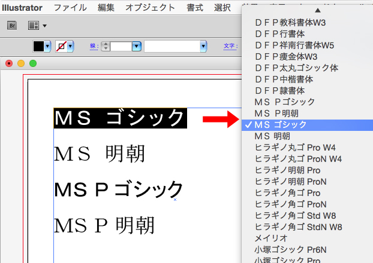Click ＭＳ Ｐゴシック text line on canvas
The width and height of the screenshot is (373, 263).
[118, 189]
